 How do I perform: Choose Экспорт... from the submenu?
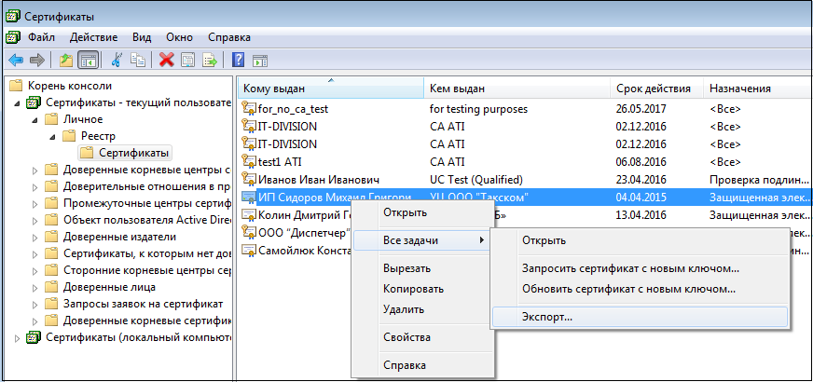click(x=547, y=316)
